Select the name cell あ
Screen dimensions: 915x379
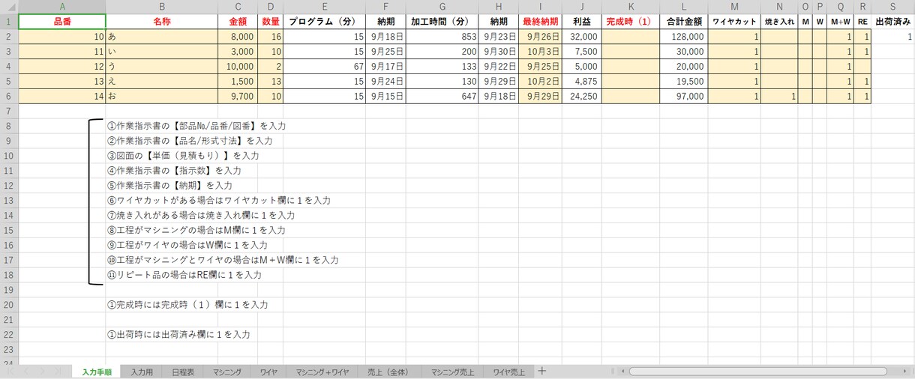(x=162, y=37)
